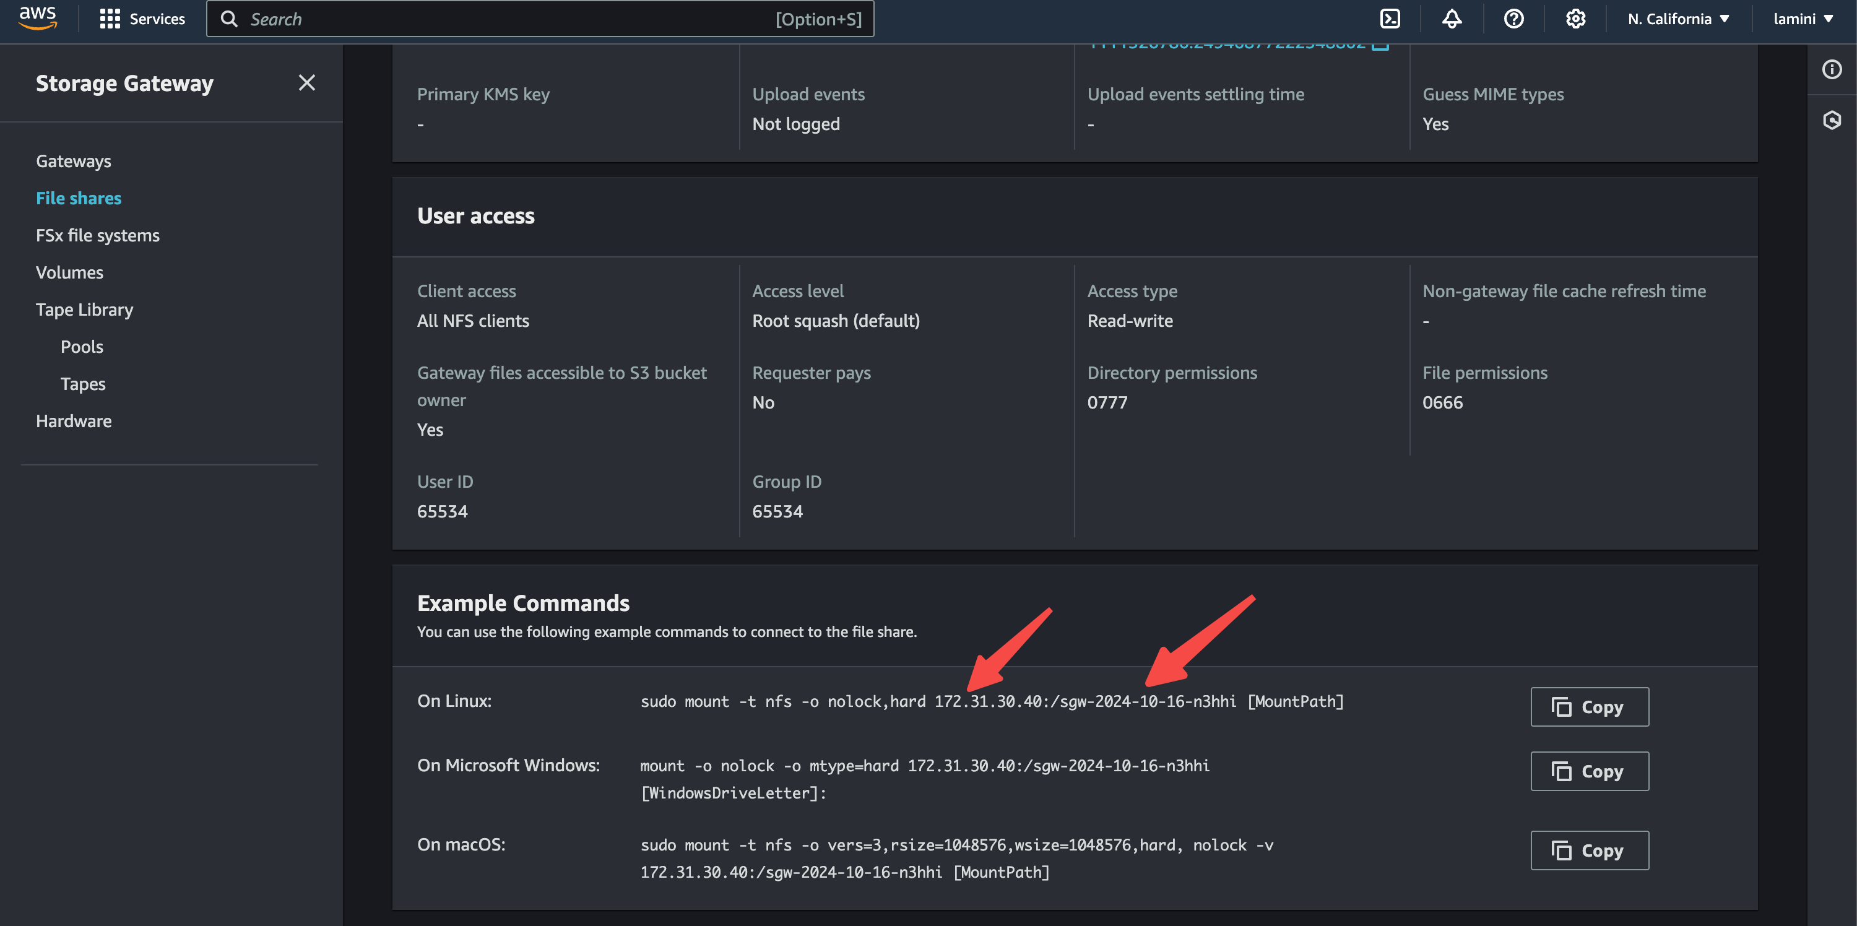Click the Linux sudo mount command text
This screenshot has width=1857, height=926.
click(x=992, y=701)
